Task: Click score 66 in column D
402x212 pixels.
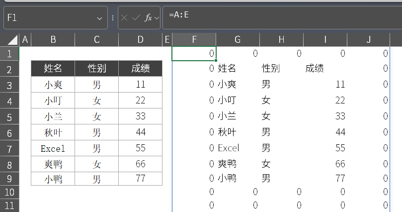Action: 140,164
